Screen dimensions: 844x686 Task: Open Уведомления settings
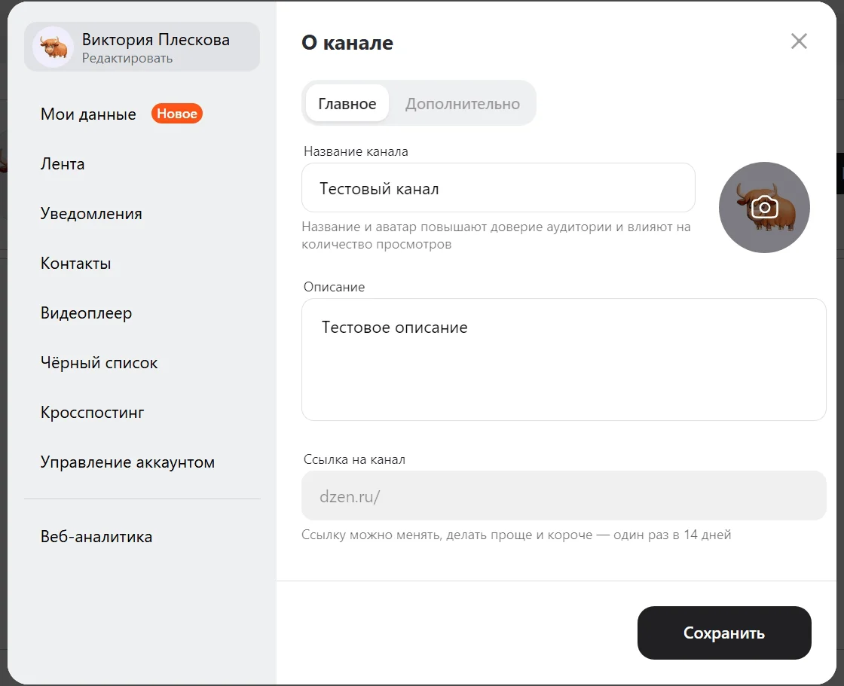(91, 214)
